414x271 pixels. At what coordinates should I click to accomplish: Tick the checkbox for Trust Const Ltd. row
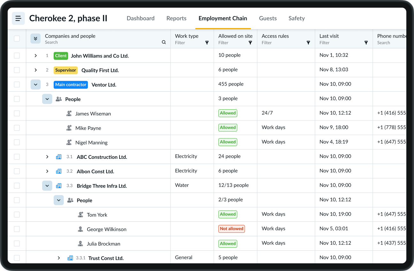tap(17, 258)
